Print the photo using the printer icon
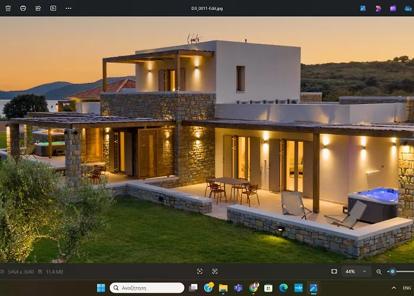Viewport: 414px width, 296px height. point(23,8)
